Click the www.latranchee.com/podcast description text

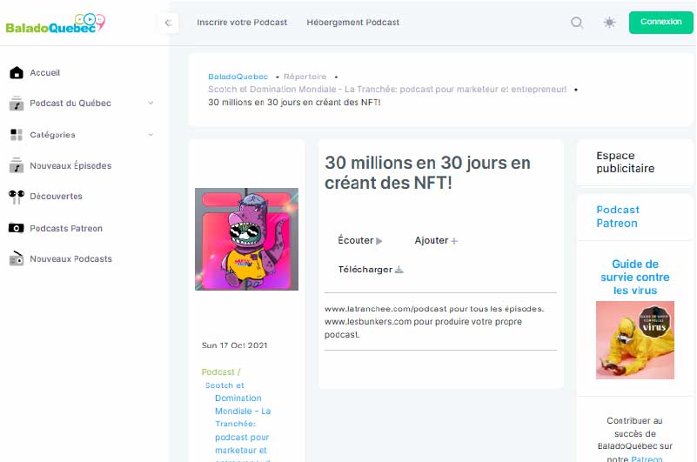[434, 309]
